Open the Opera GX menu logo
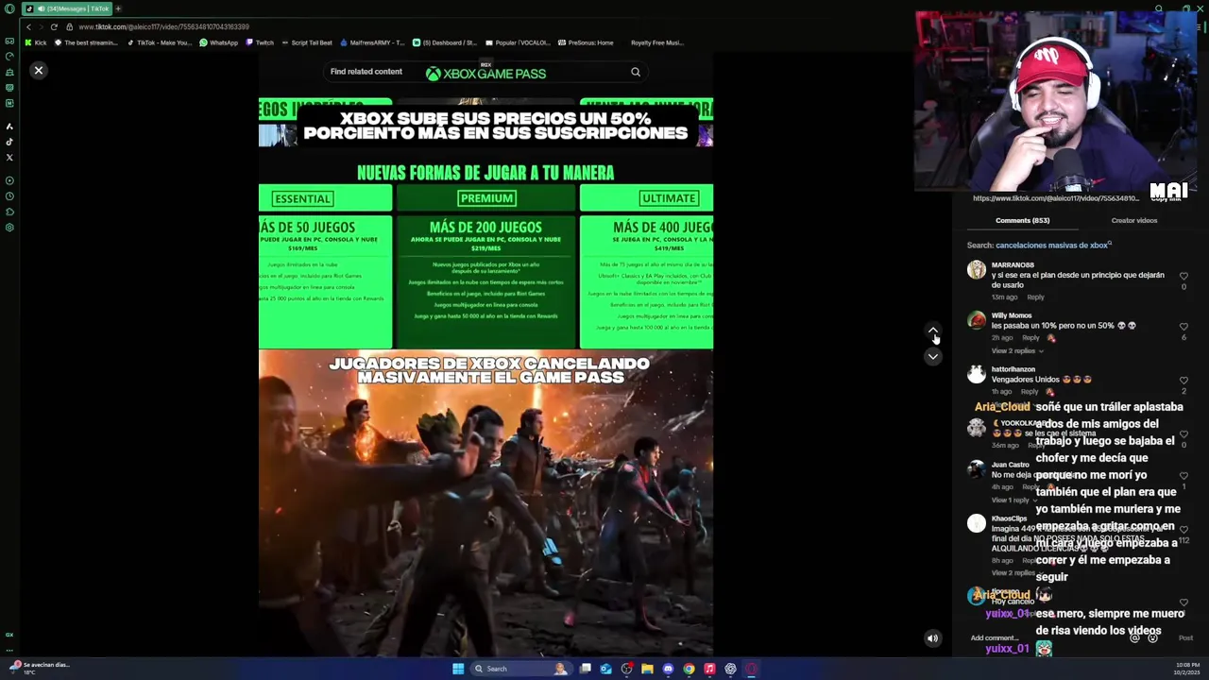 [9, 8]
